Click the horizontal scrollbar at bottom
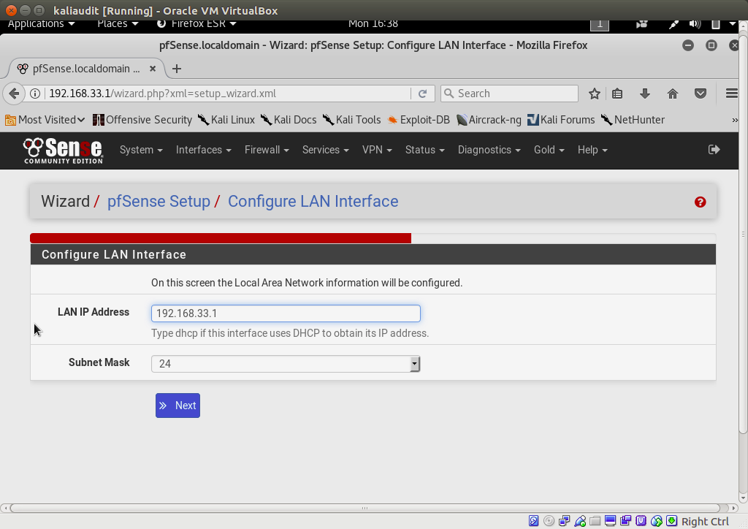 pyautogui.click(x=365, y=508)
